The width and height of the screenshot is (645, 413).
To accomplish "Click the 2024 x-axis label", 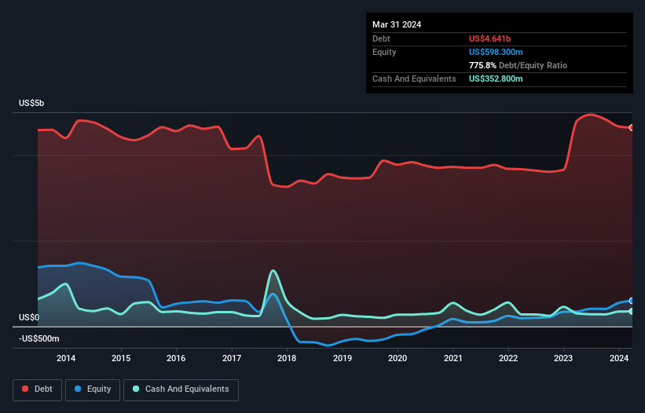I will [618, 358].
